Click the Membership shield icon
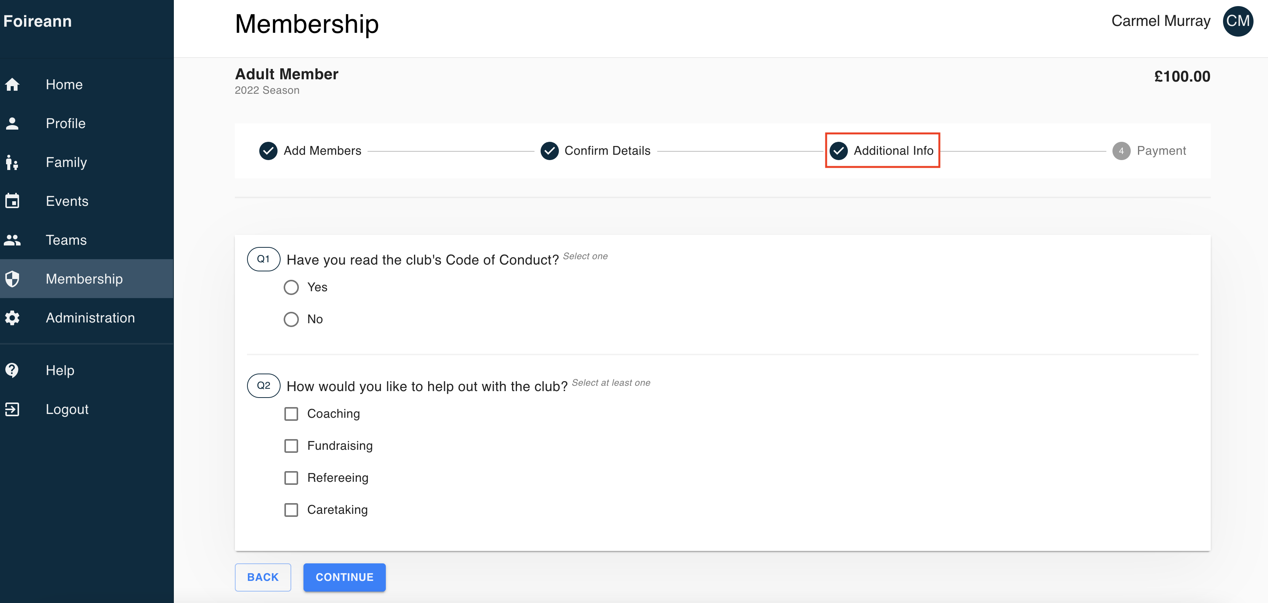Image resolution: width=1268 pixels, height=603 pixels. coord(12,279)
